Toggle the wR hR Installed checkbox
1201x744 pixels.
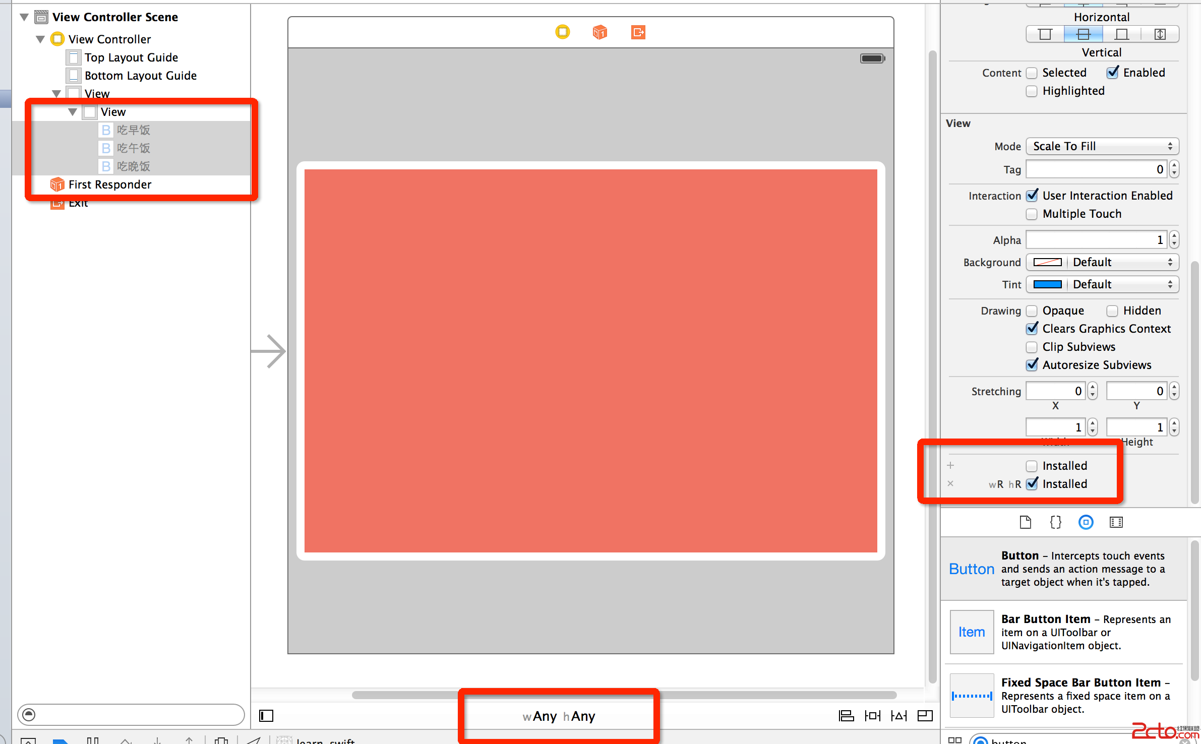[1032, 484]
